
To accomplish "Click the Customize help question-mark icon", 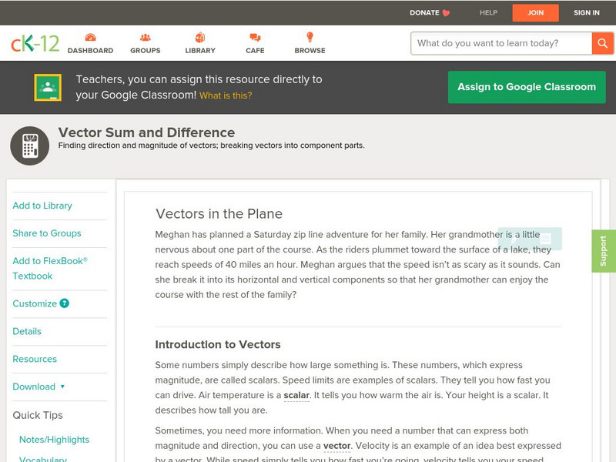I will [65, 303].
